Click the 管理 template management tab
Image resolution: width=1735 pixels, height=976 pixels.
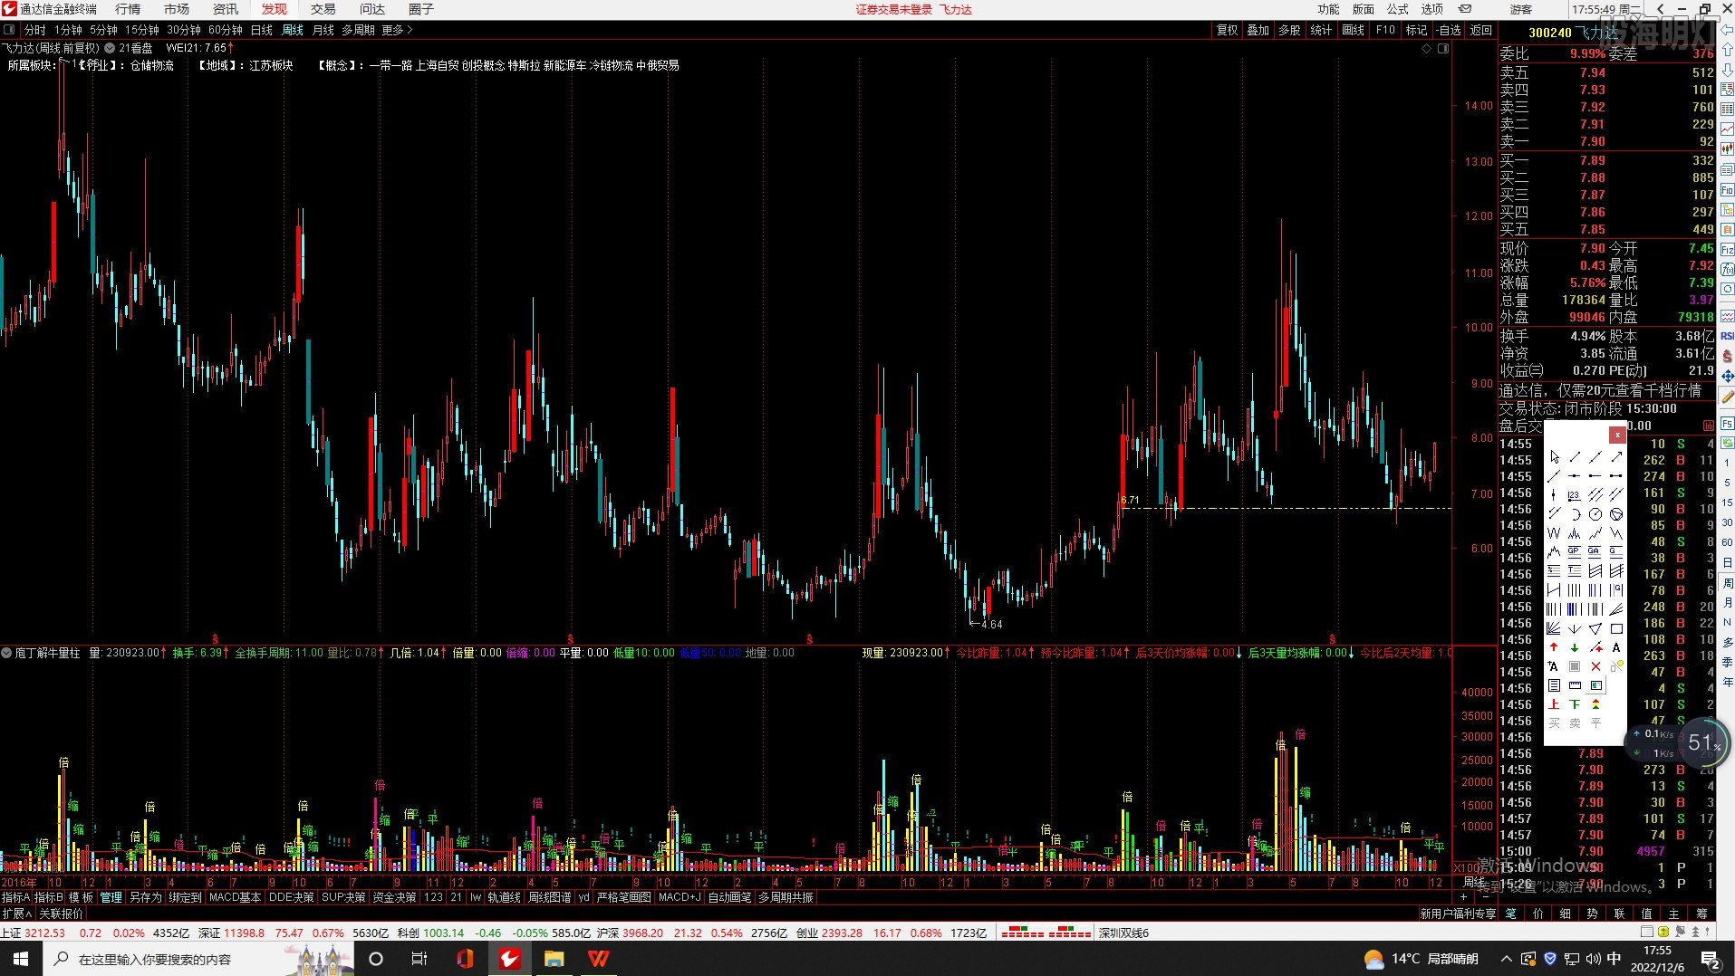(x=111, y=897)
